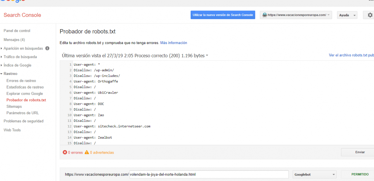
Task: Open Panel de control
Action: click(17, 31)
